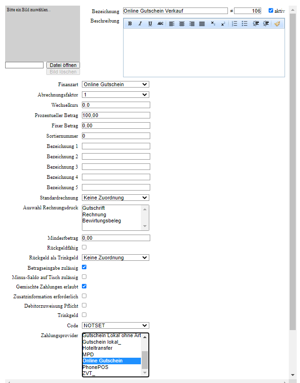Click Rechnungsdruck list scroll down arrow
Viewport: 300px width, 383px height.
[145, 226]
